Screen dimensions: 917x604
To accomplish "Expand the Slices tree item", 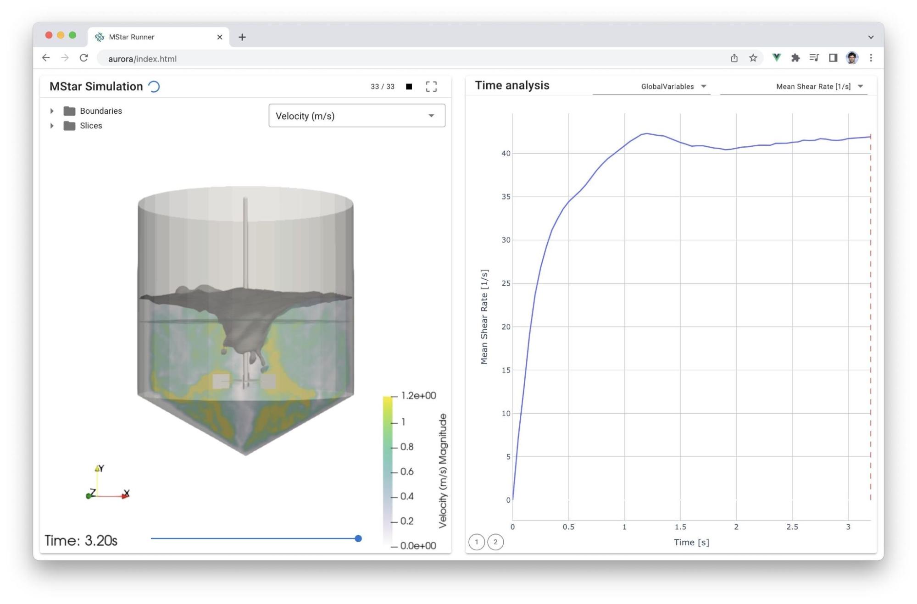I will click(51, 125).
